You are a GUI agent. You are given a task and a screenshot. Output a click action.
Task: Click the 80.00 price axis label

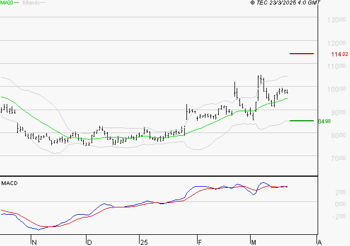338,135
